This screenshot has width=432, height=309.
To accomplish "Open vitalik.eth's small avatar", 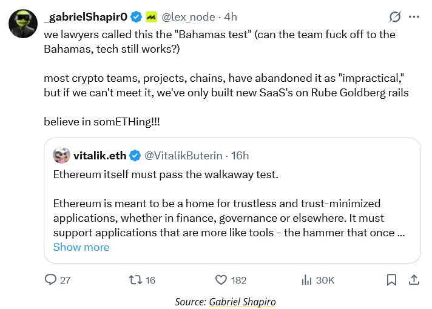I will pyautogui.click(x=61, y=156).
